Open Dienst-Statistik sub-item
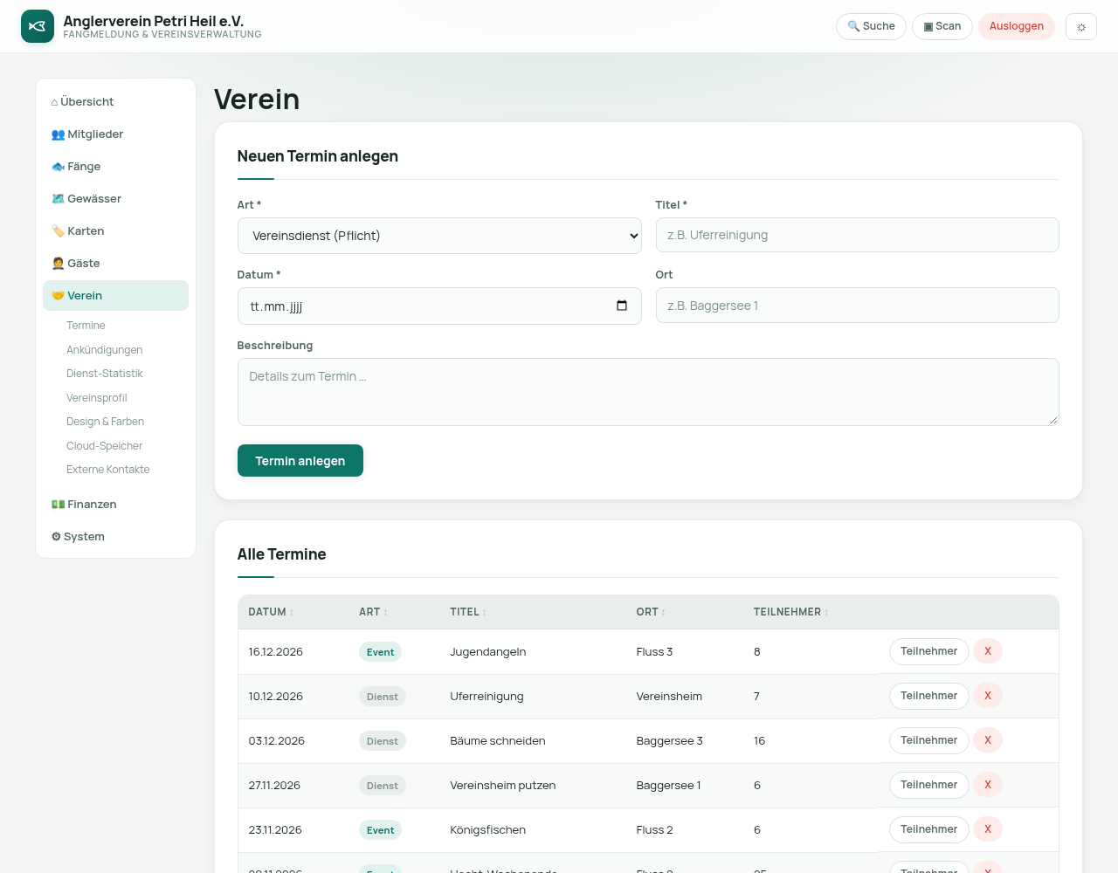This screenshot has height=873, width=1118. pos(104,374)
